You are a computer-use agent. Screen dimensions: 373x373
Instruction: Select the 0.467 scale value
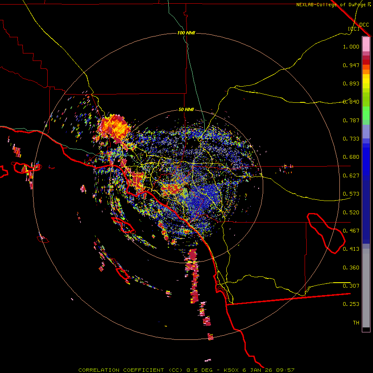(x=351, y=231)
